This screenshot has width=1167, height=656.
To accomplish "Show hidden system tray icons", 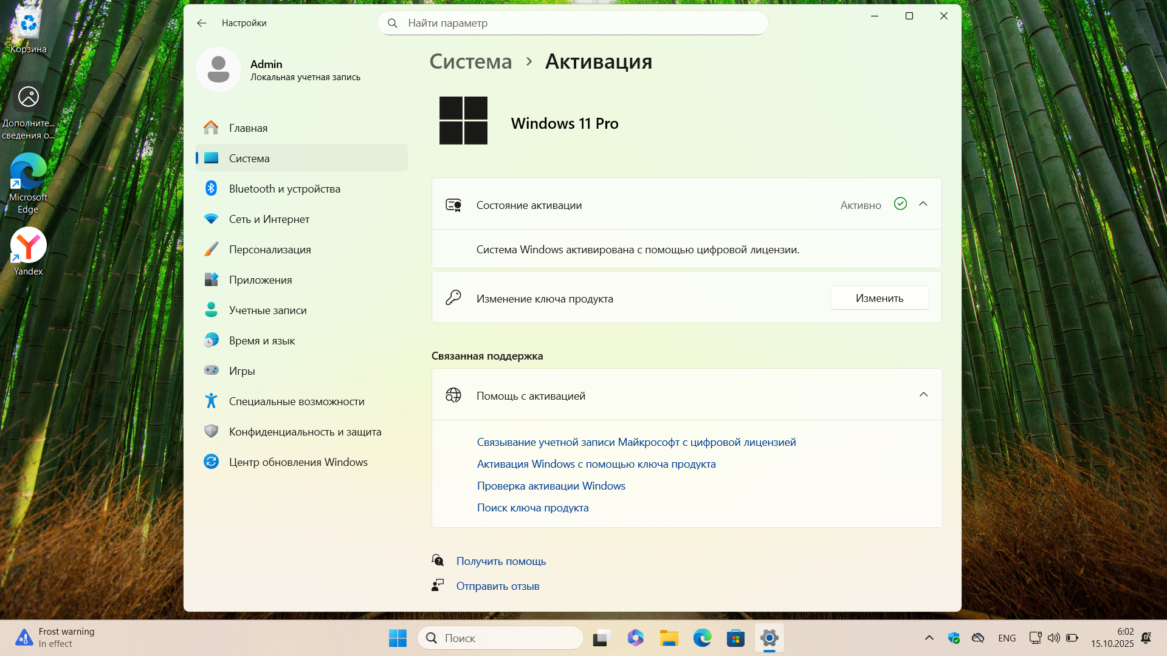I will (929, 638).
